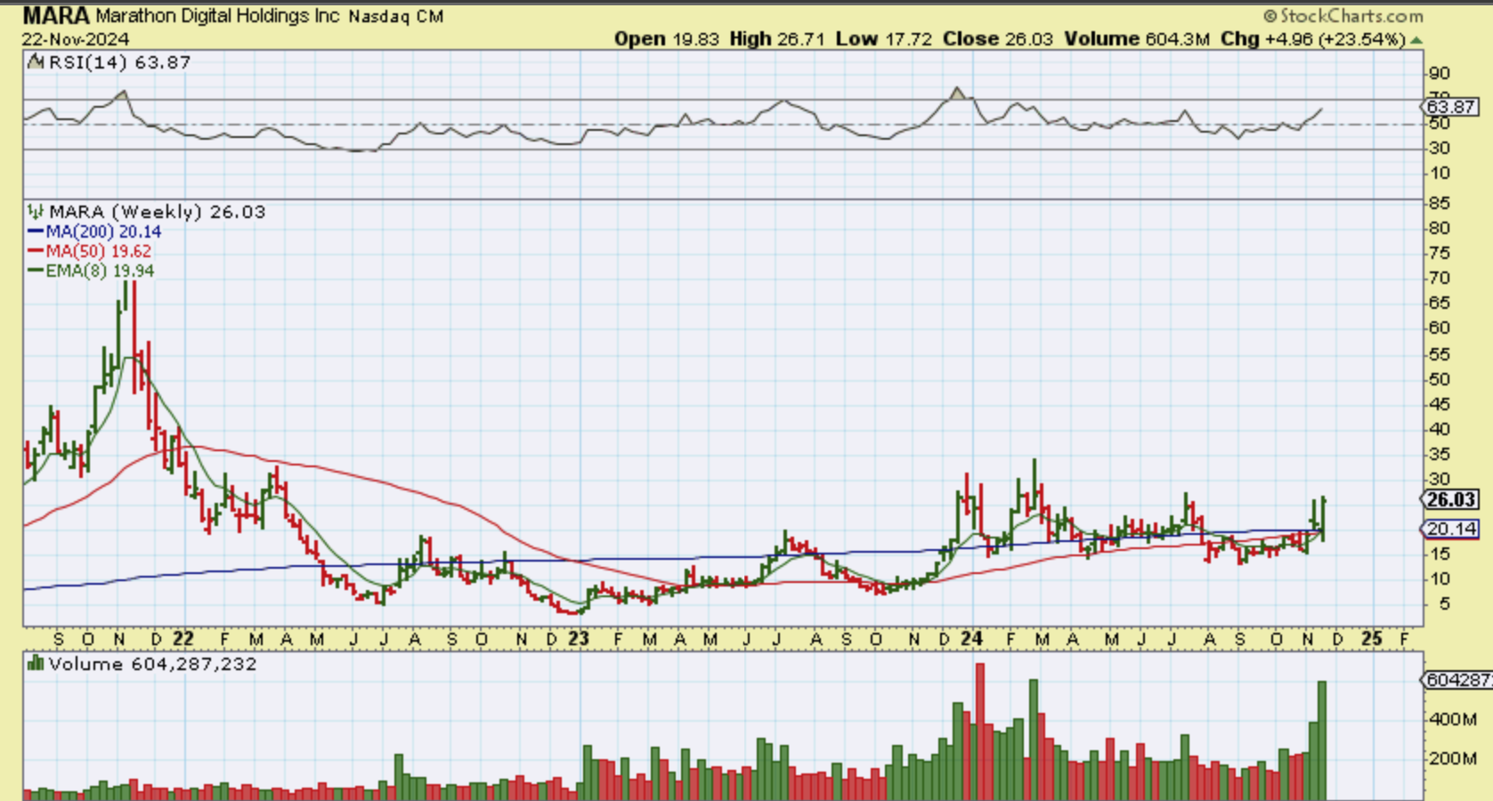Screen dimensions: 1493x801
Task: Select the 'RSI(14) 63.87' panel label
Action: point(119,62)
